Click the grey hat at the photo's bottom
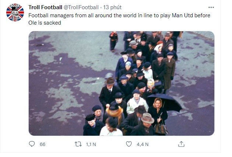Screen dimensions: 232x157 147,118
